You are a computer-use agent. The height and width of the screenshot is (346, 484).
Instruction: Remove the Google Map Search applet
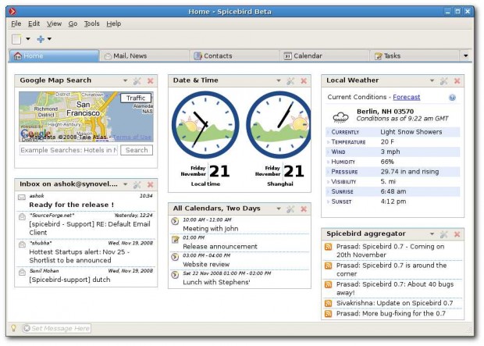pos(151,81)
